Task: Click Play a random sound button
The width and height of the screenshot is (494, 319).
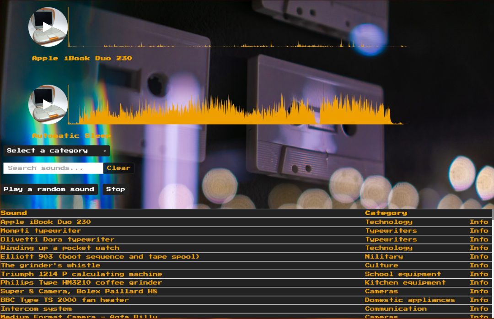Action: click(x=49, y=189)
